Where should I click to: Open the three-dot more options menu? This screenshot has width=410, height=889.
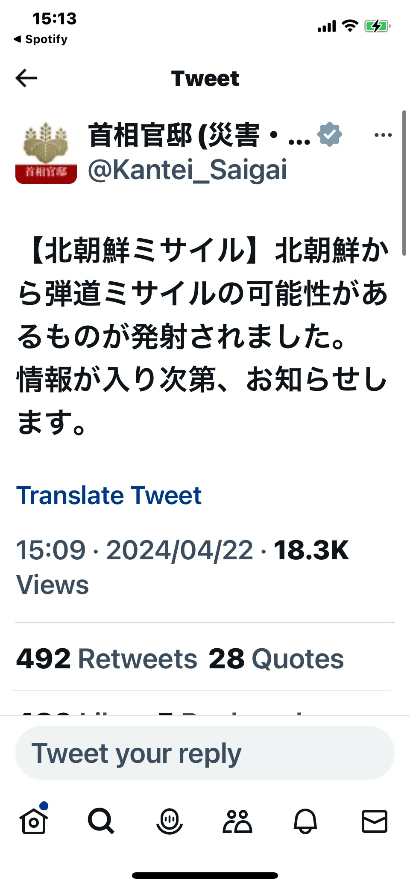pos(383,135)
